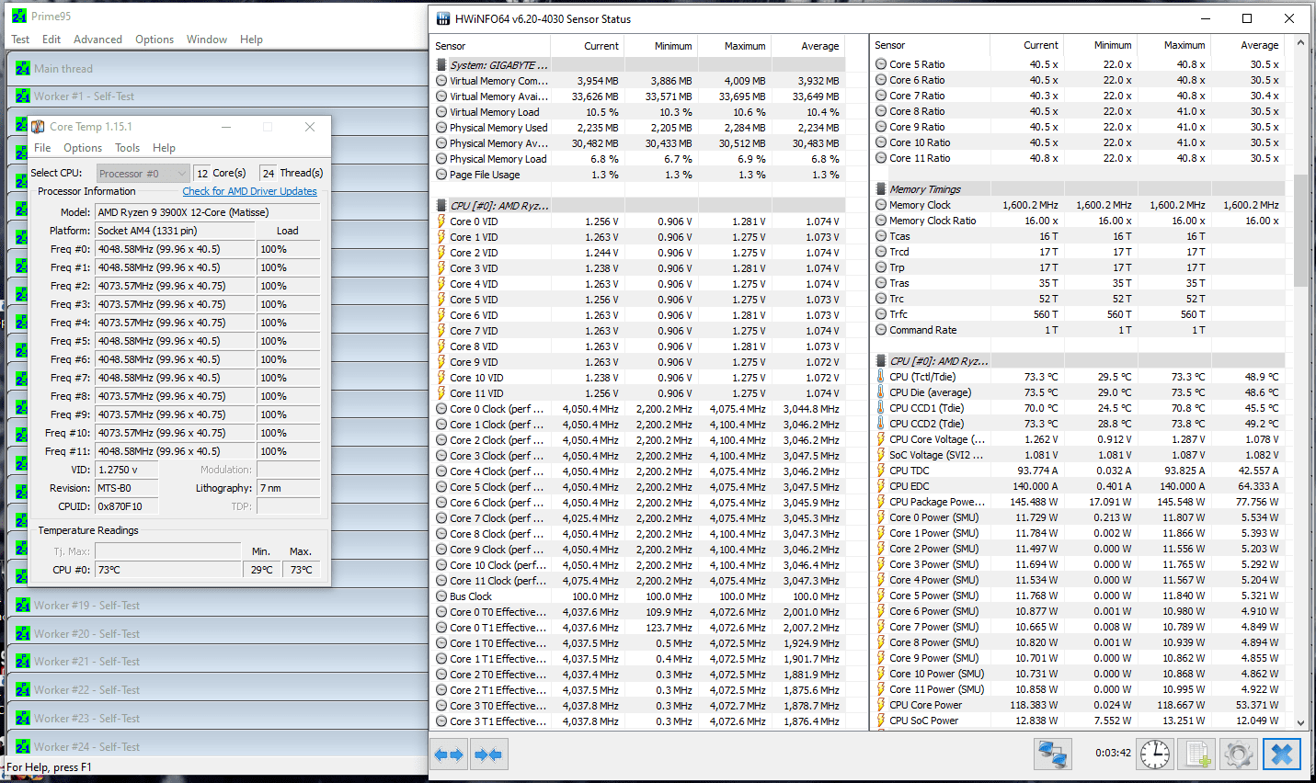The height and width of the screenshot is (783, 1316).
Task: Select the CPU EDC row
Action: point(1078,486)
